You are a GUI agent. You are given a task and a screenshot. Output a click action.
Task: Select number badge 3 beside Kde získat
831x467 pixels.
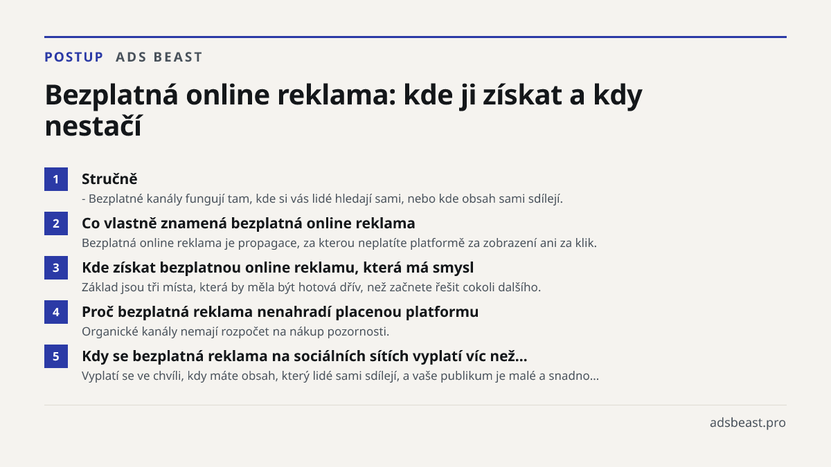pos(56,268)
